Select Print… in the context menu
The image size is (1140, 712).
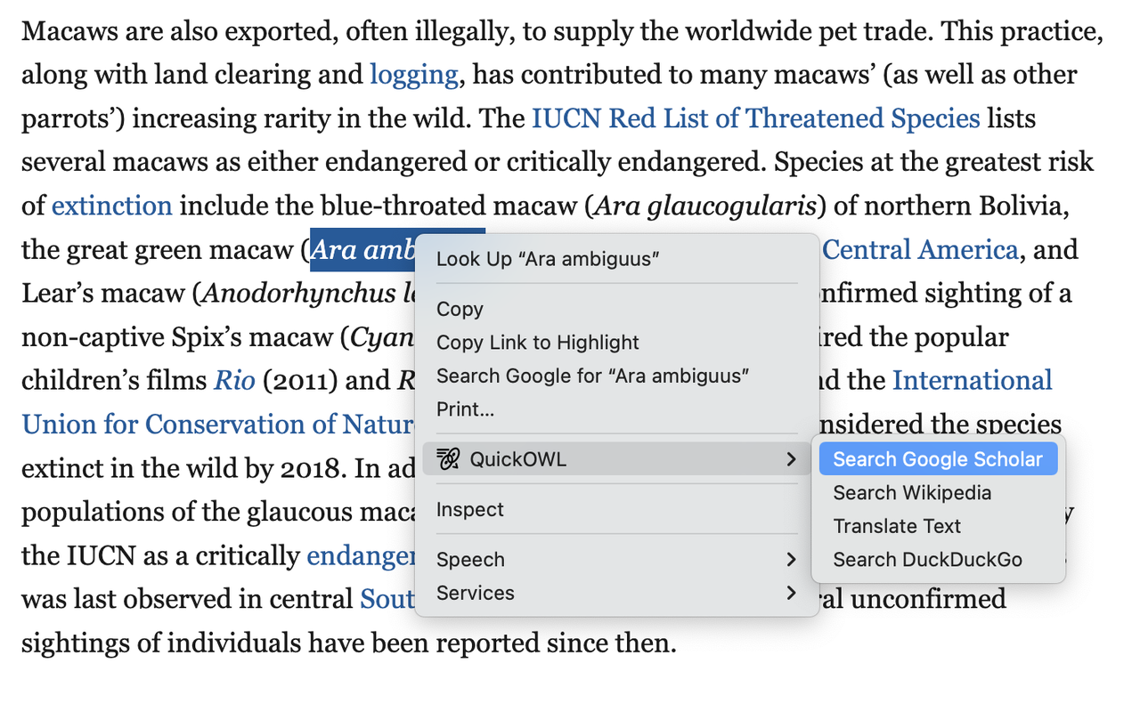point(465,409)
